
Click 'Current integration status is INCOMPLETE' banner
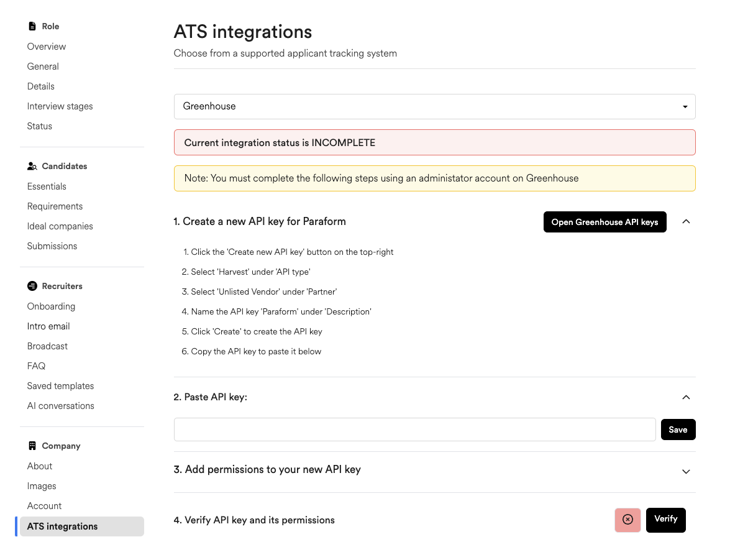point(434,142)
